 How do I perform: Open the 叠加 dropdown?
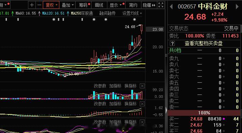[x=68, y=5]
